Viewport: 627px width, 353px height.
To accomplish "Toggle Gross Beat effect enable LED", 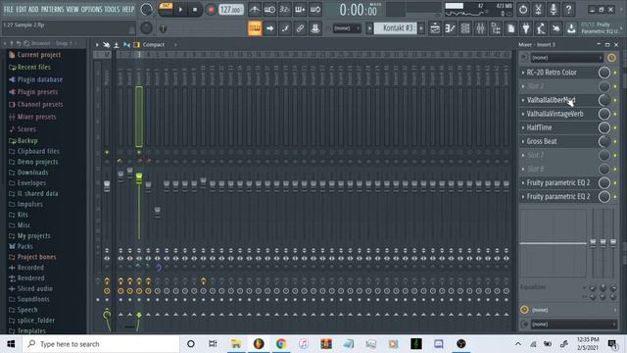I will click(615, 141).
